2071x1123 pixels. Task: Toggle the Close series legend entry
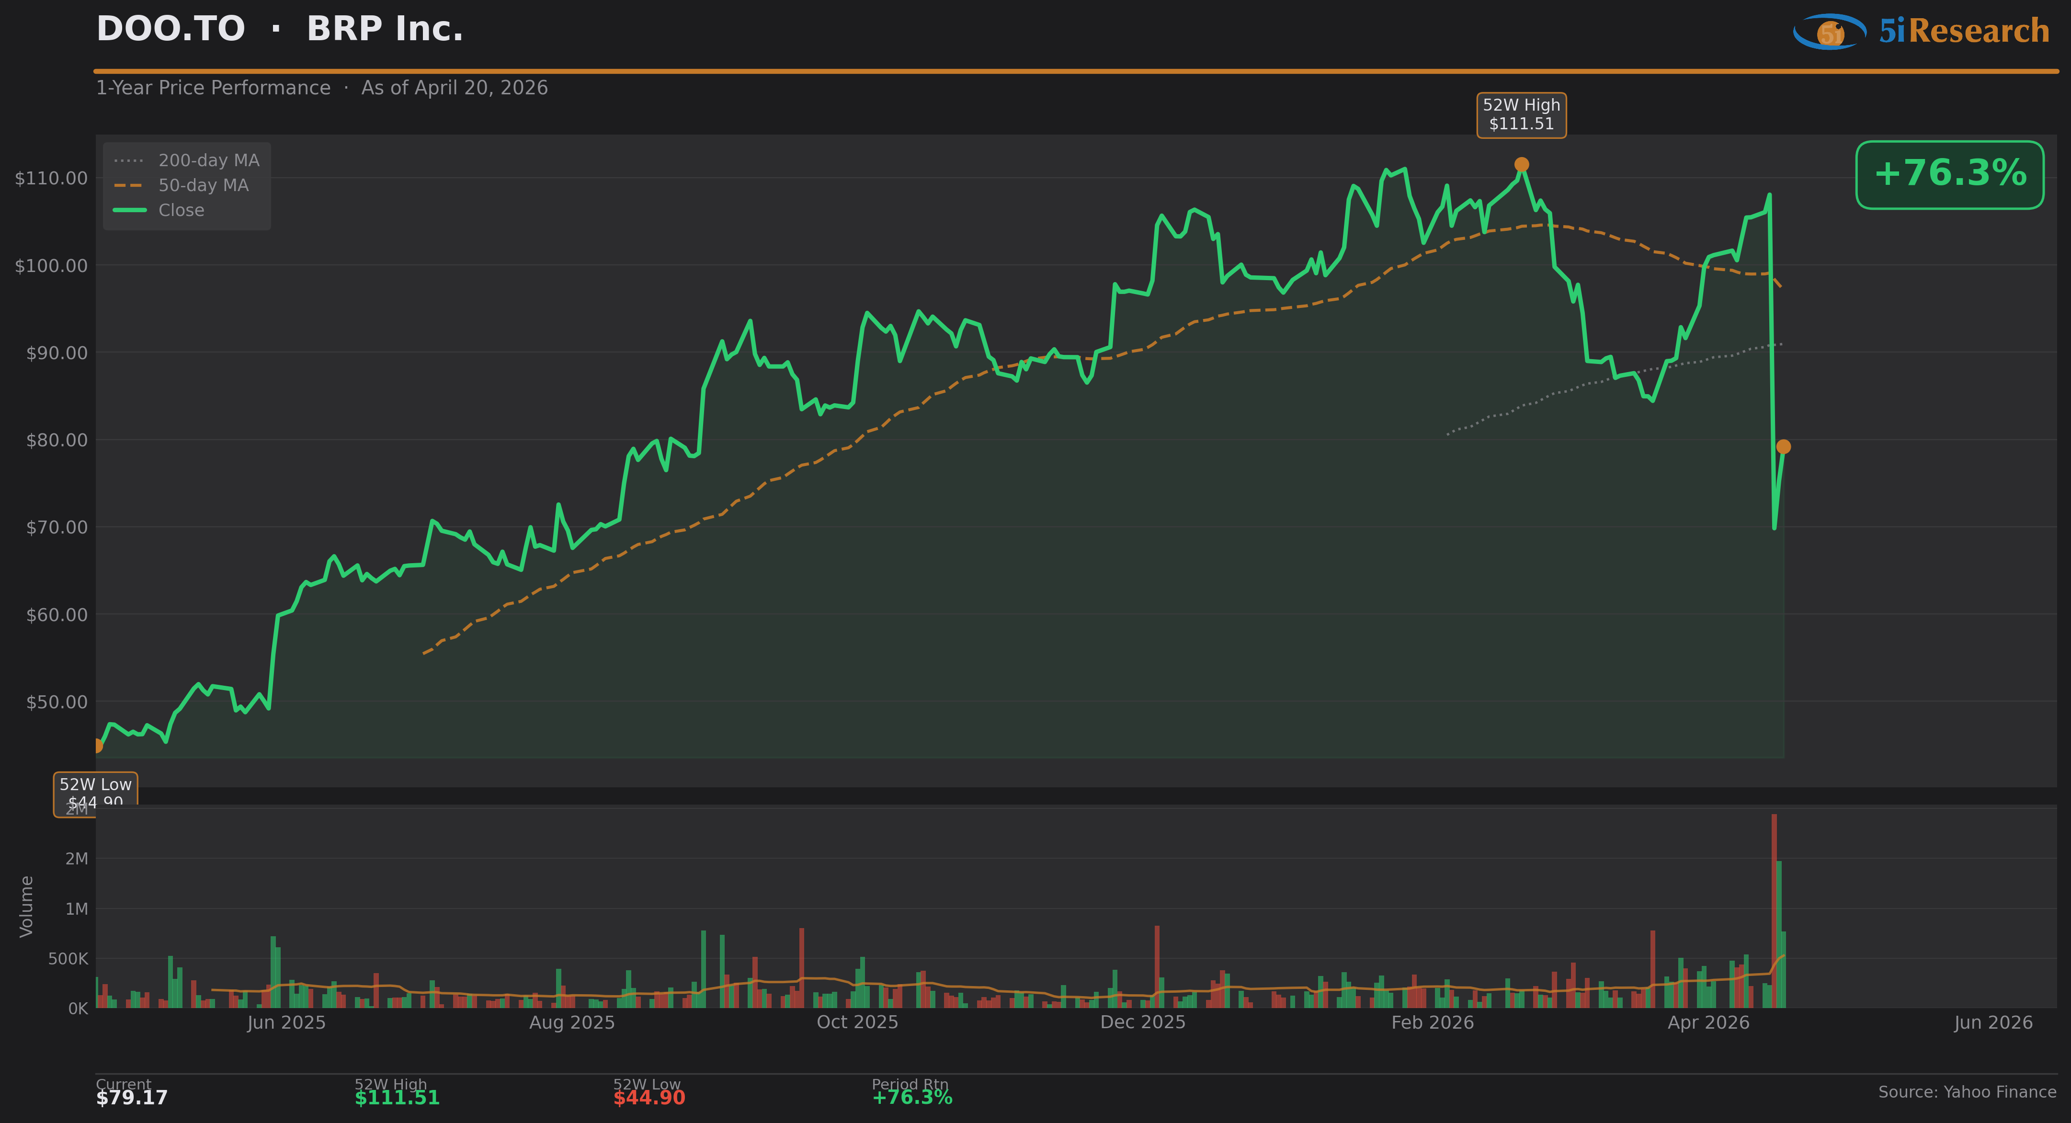click(181, 211)
